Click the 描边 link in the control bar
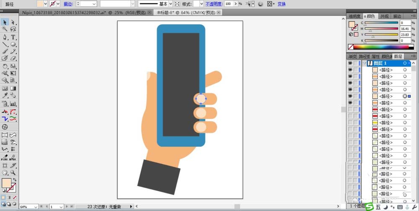This screenshot has width=419, height=211. tap(67, 4)
